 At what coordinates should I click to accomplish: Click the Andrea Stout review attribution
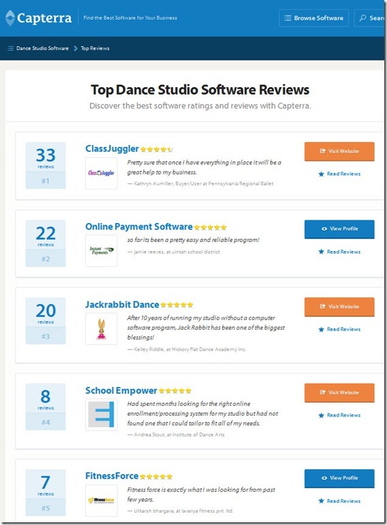175,435
